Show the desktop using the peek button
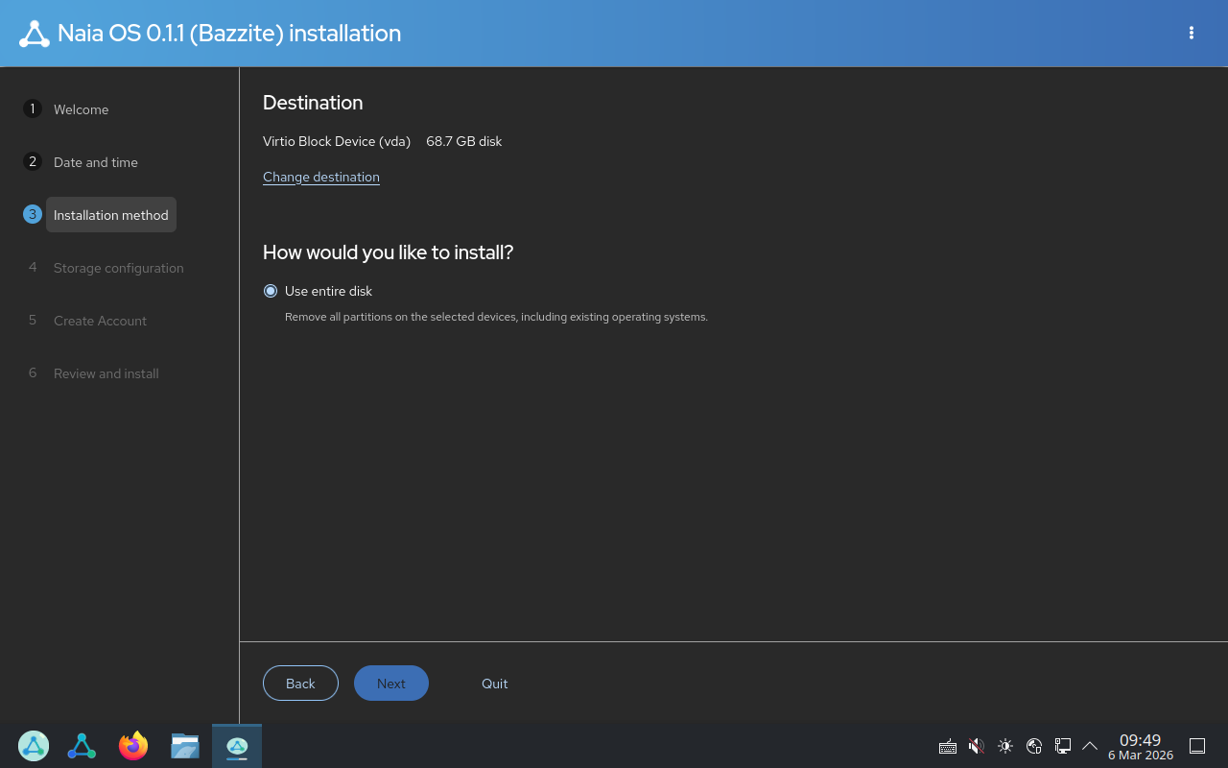 [x=1197, y=745]
